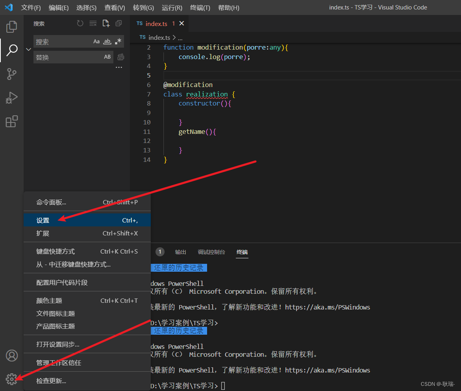Open new search editor icon
Screen dimensions: 461x391
tap(106, 24)
